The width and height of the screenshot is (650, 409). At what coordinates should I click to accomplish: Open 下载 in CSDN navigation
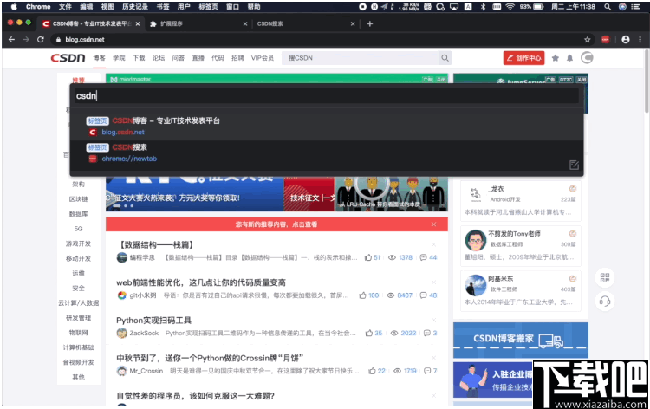[x=139, y=58]
